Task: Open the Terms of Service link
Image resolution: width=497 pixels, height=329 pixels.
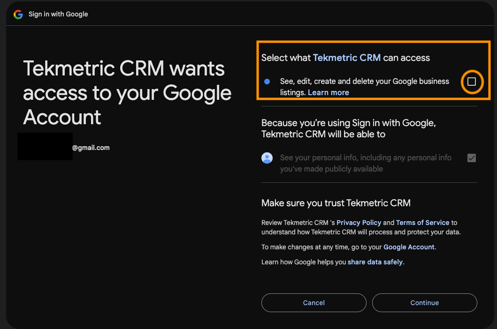Action: click(x=422, y=223)
